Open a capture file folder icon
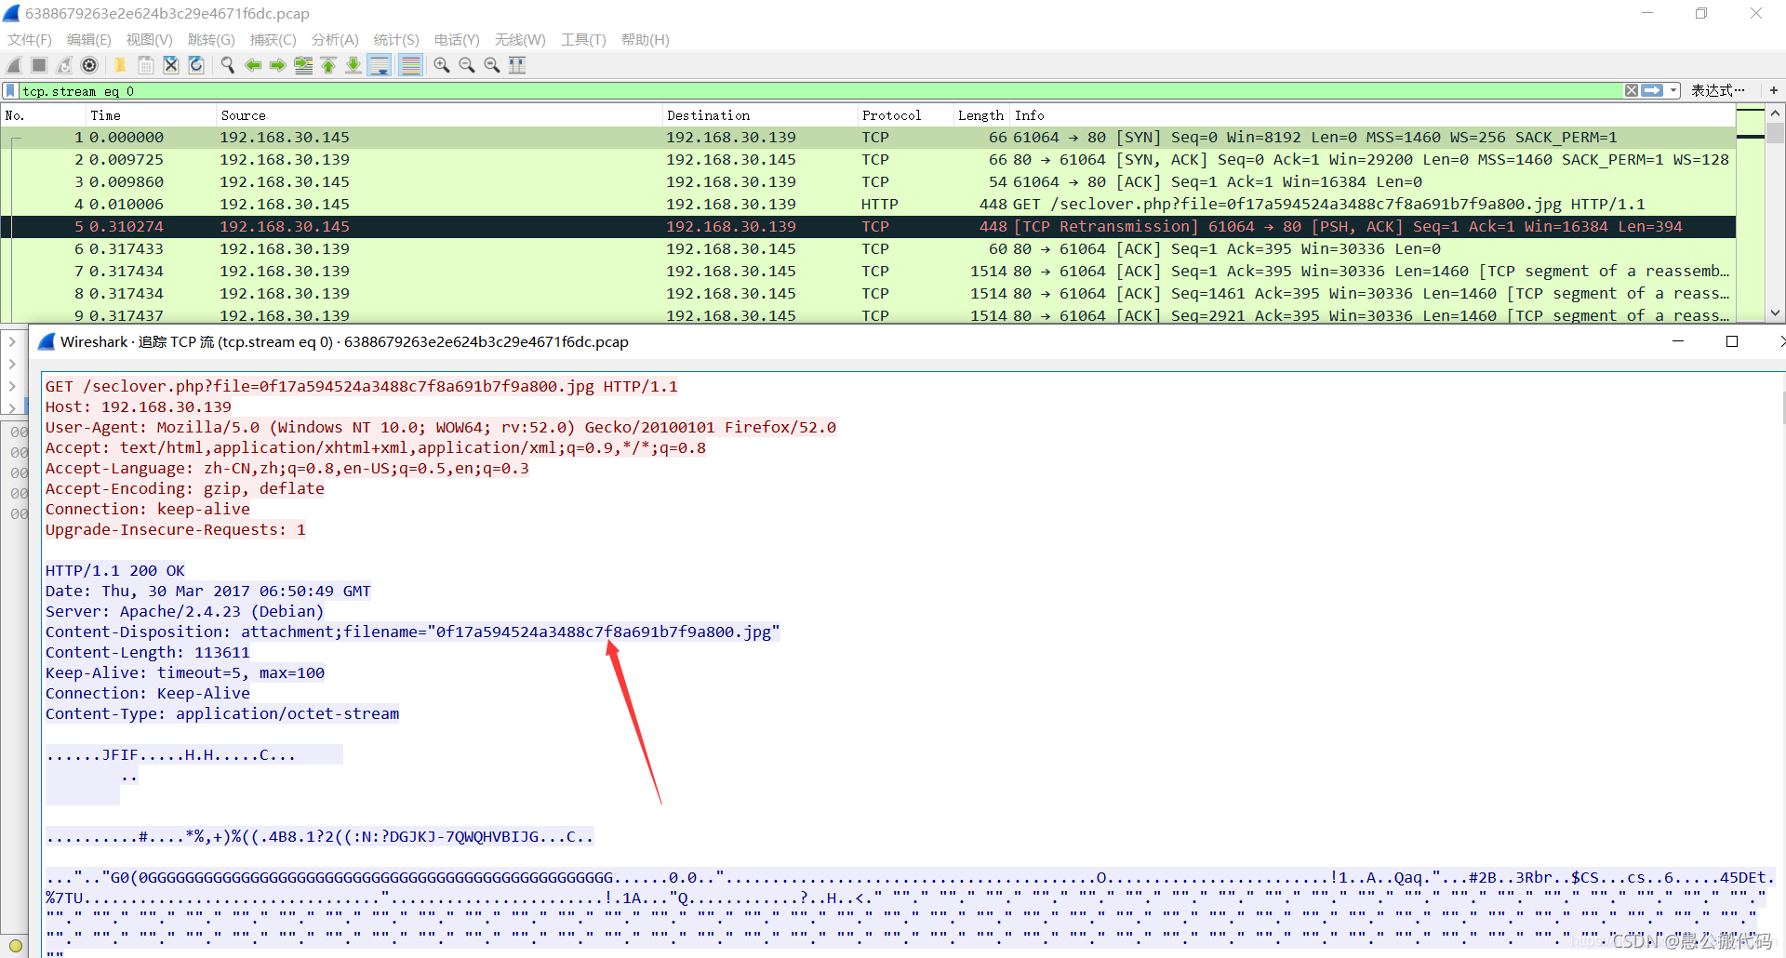The width and height of the screenshot is (1786, 958). (120, 65)
